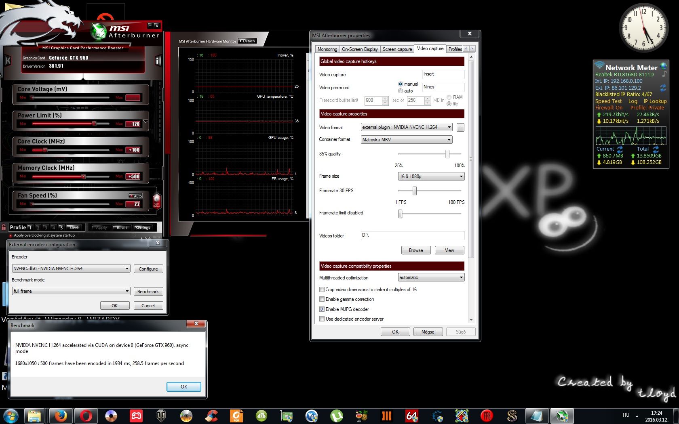Open the Multithreaded optimization dropdown
This screenshot has height=424, width=679.
(x=431, y=277)
